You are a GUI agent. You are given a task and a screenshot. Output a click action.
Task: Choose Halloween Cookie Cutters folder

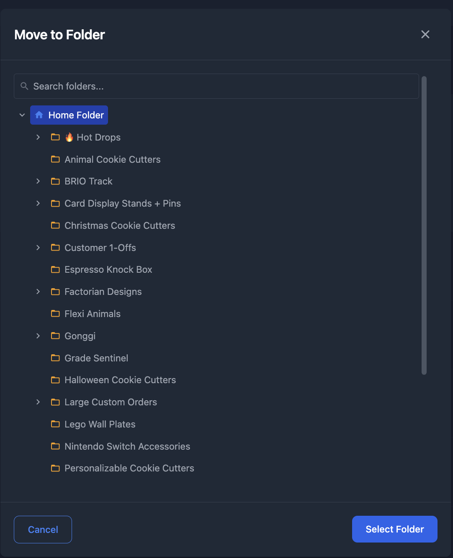pos(120,380)
